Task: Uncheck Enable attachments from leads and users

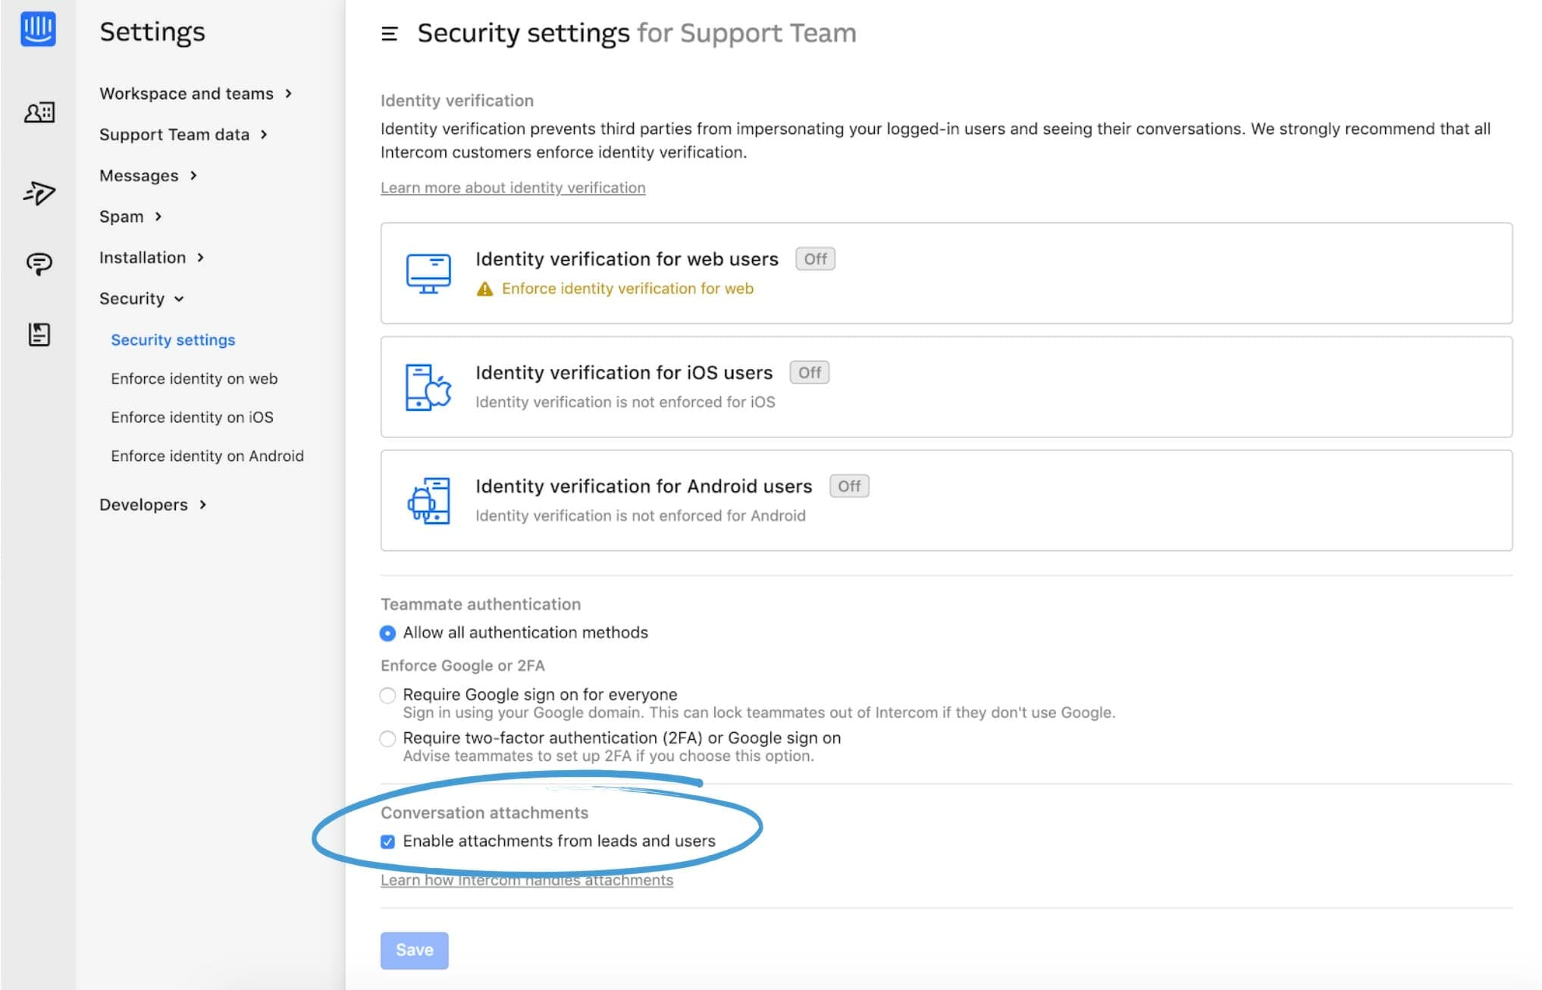Action: [387, 841]
